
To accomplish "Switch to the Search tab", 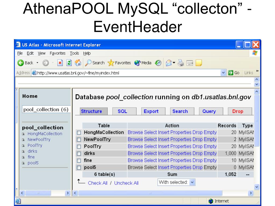I will click(182, 111).
